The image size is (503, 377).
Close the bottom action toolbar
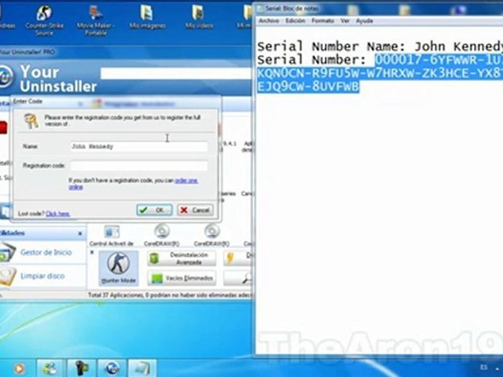tap(92, 252)
